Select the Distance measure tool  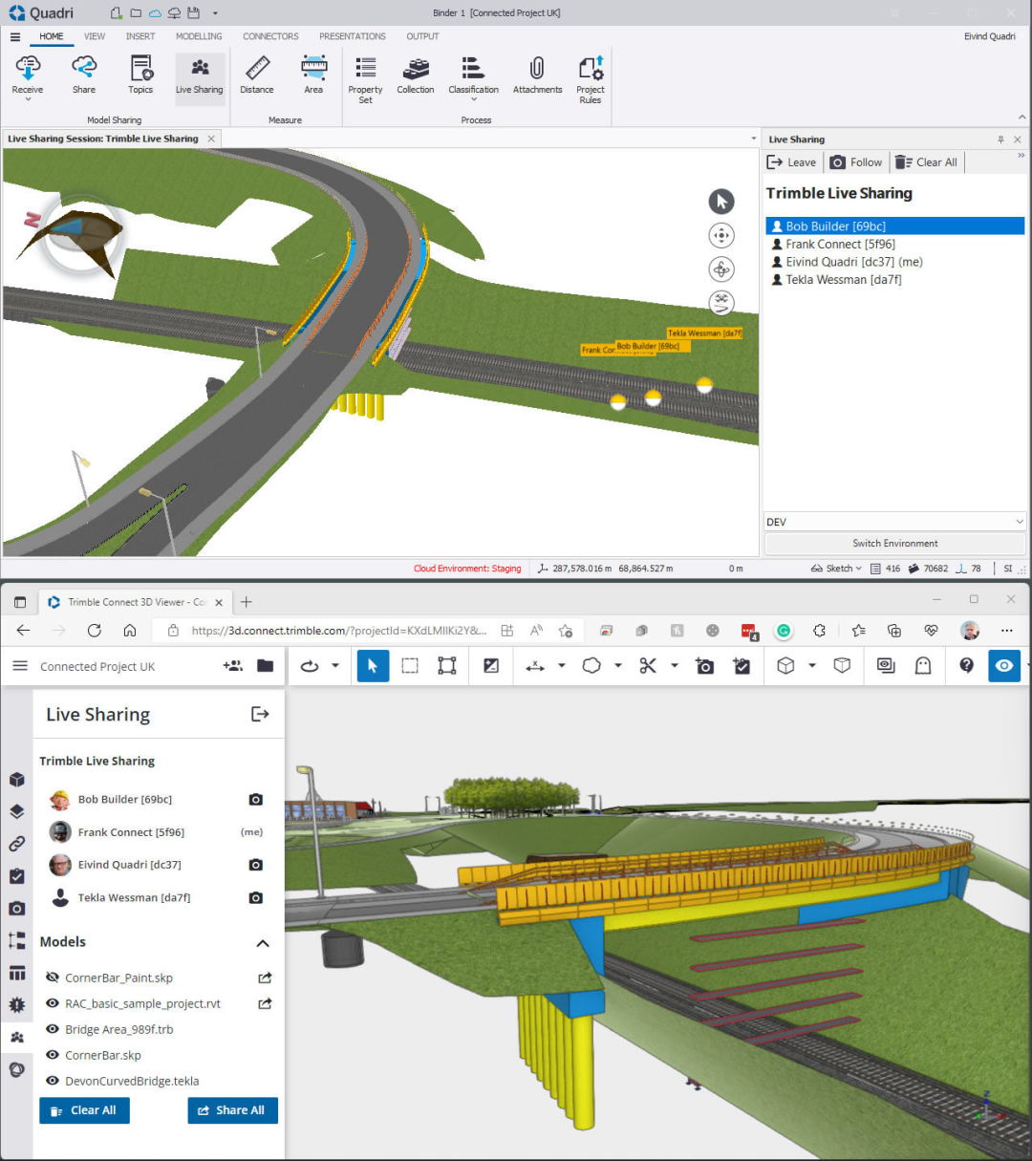pos(256,75)
